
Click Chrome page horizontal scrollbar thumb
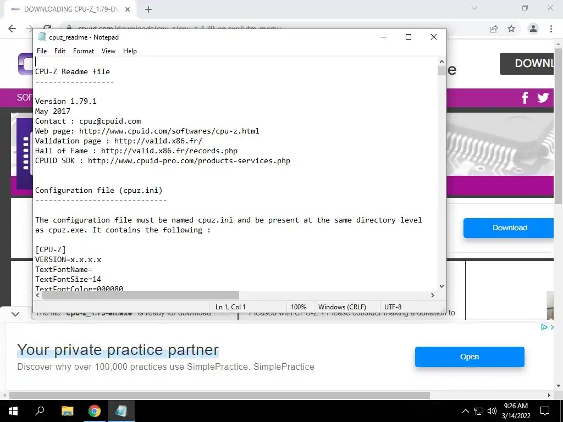pyautogui.click(x=219, y=396)
